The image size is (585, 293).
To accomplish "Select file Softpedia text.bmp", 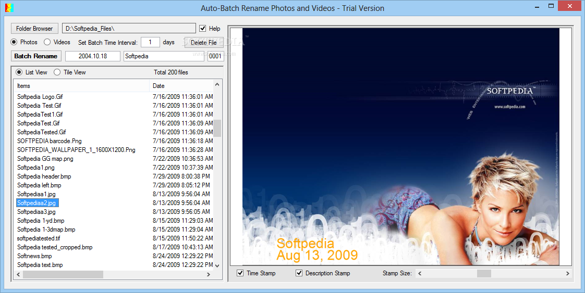I will click(x=40, y=265).
